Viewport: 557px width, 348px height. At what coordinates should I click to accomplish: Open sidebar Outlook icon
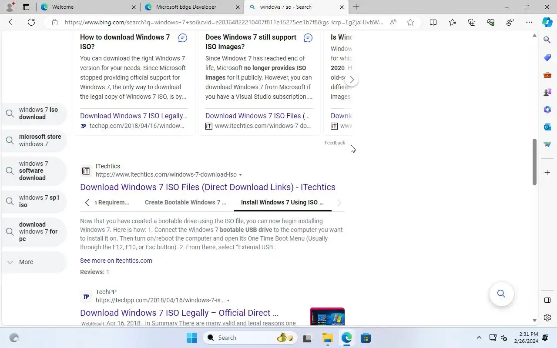click(x=547, y=127)
